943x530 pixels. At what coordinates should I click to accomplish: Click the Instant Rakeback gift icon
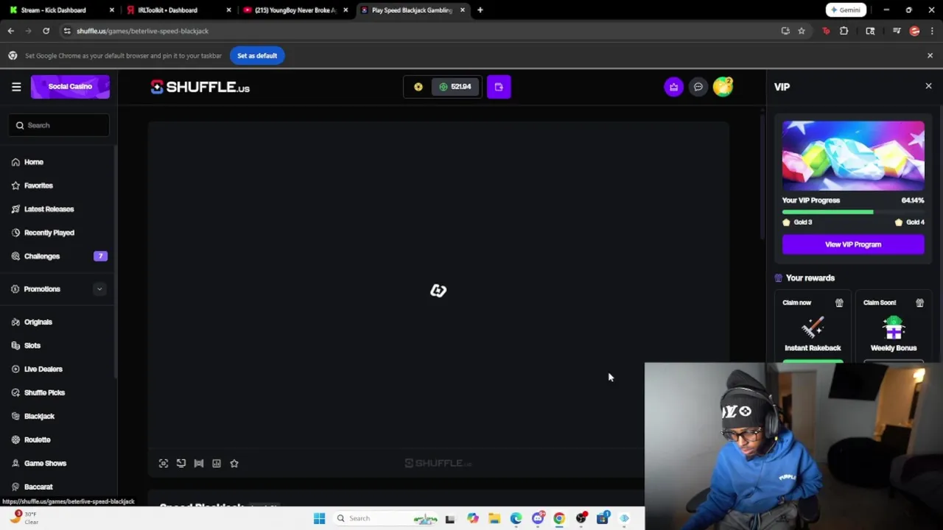pyautogui.click(x=839, y=303)
